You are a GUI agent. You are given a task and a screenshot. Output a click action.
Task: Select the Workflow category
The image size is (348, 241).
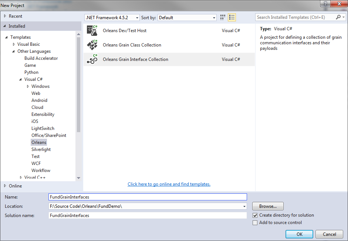point(41,171)
